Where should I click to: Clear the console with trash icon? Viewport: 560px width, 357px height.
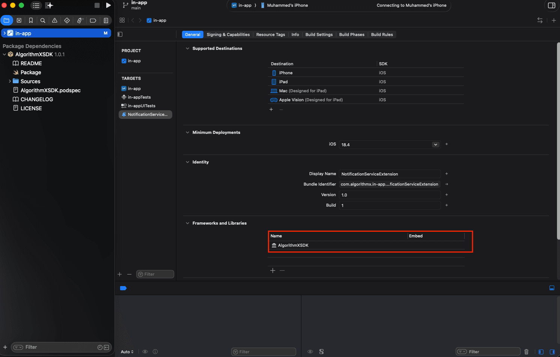[x=526, y=352]
